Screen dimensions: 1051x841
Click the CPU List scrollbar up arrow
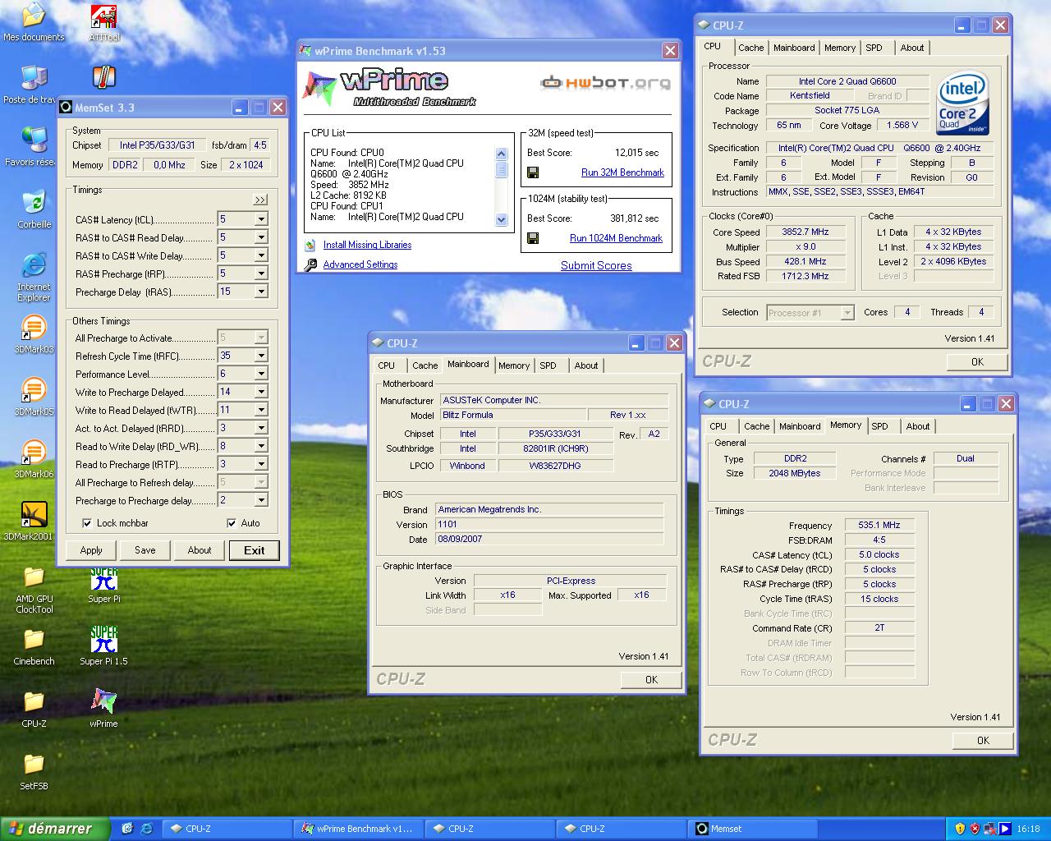[x=502, y=154]
